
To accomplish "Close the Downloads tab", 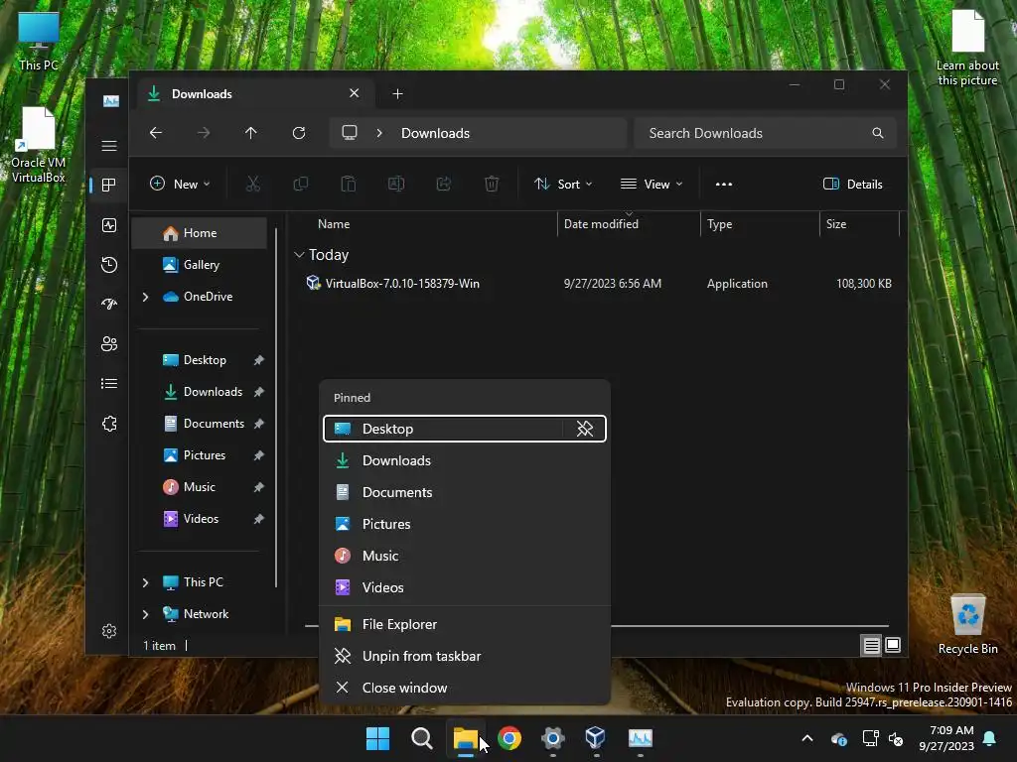I will pyautogui.click(x=355, y=93).
